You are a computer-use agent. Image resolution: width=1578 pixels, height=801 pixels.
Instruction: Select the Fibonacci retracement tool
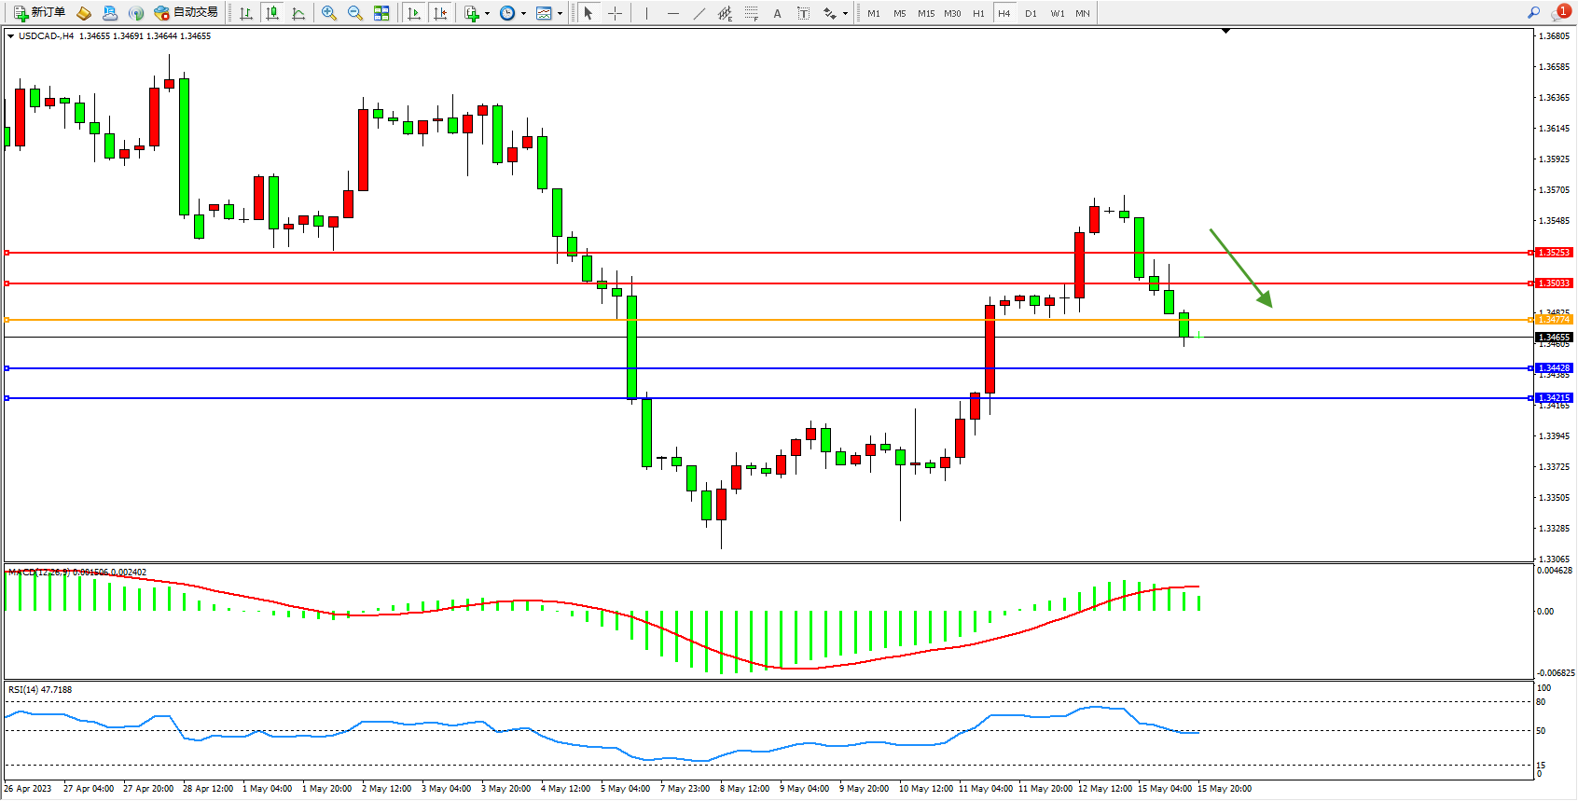(x=751, y=13)
